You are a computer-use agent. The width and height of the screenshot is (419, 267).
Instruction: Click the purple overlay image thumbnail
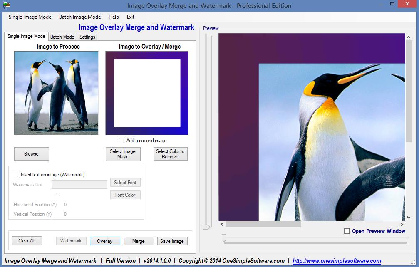pyautogui.click(x=147, y=93)
